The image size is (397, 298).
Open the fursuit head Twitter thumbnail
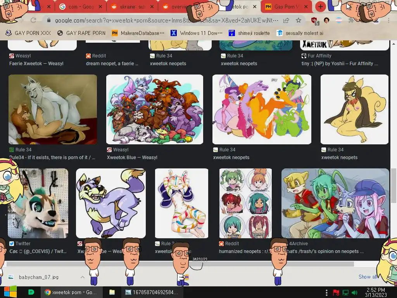tap(38, 203)
